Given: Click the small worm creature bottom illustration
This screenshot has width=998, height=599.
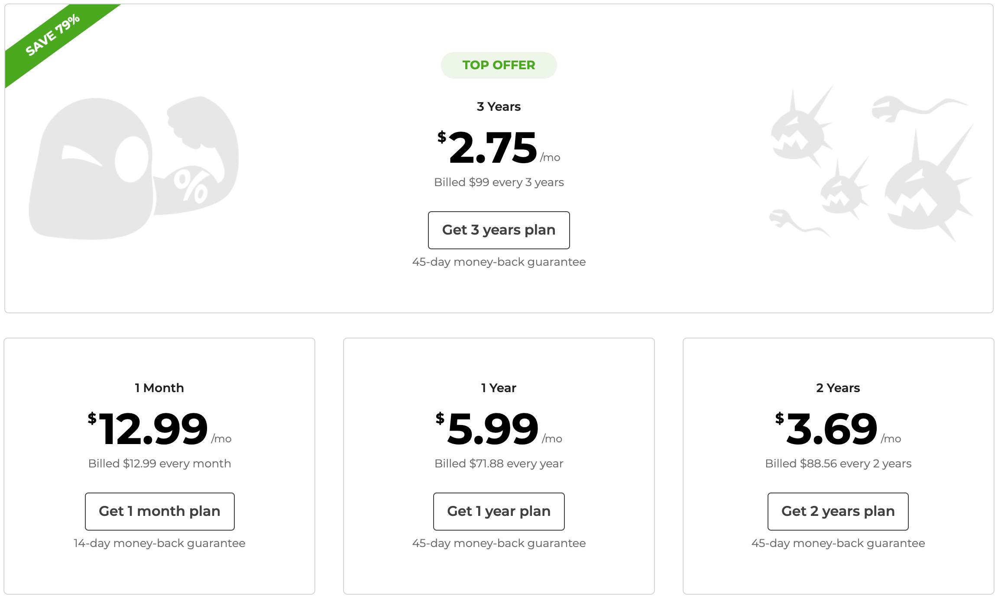Looking at the screenshot, I should 798,223.
